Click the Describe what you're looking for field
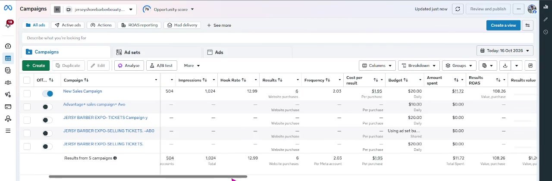 (278, 38)
